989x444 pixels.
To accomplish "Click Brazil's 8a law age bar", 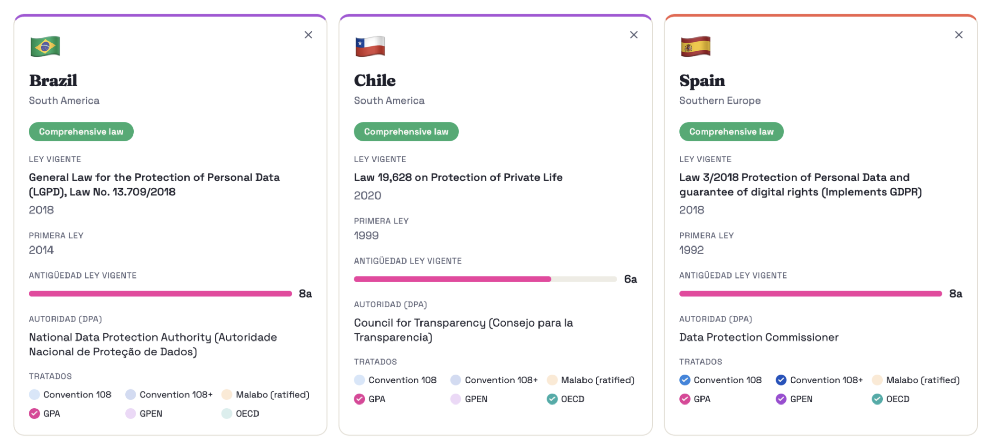I will click(160, 293).
